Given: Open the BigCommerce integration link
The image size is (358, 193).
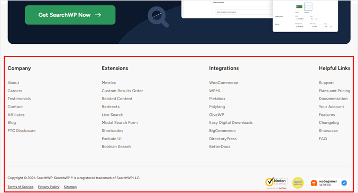Looking at the screenshot, I should point(222,131).
